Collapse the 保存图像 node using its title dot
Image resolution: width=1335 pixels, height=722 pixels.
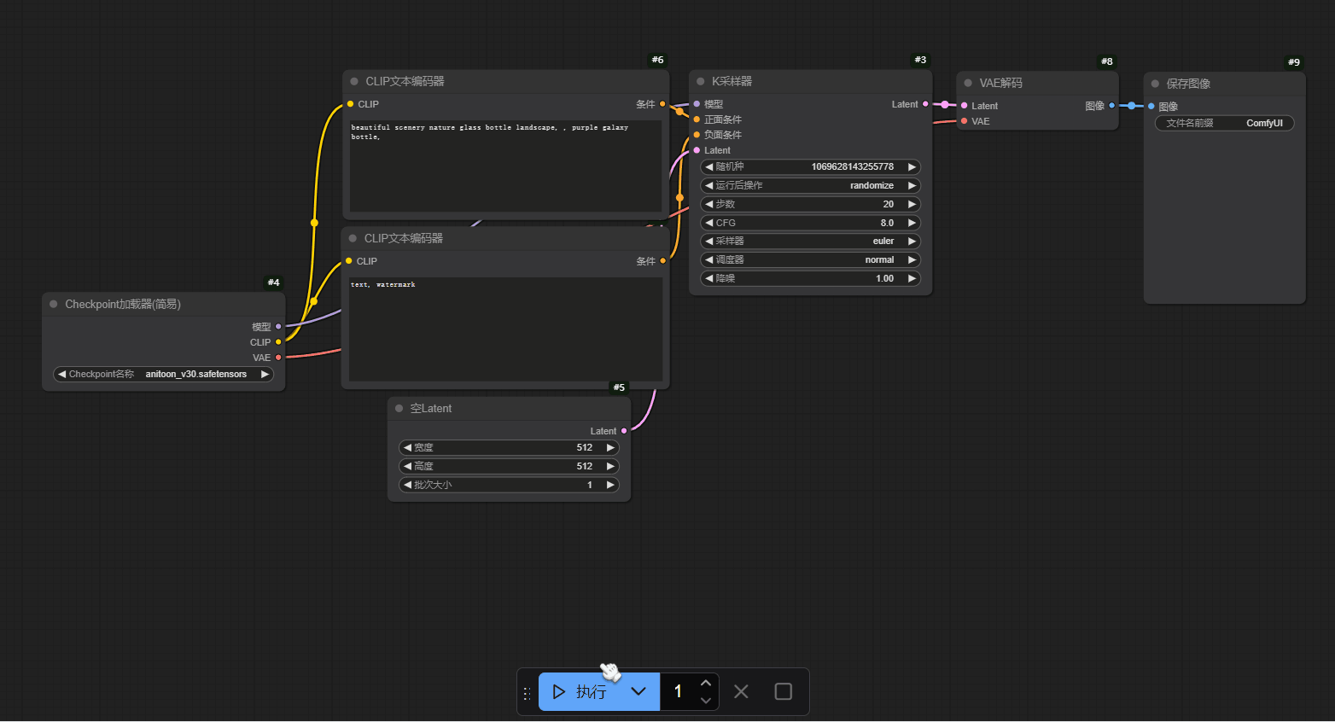pyautogui.click(x=1155, y=84)
